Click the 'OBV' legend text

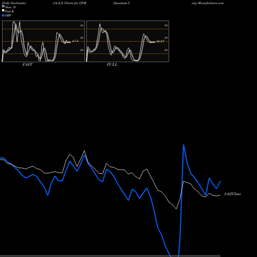tap(8, 15)
